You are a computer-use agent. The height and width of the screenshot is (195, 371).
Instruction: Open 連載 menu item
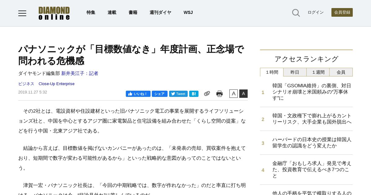tap(112, 12)
